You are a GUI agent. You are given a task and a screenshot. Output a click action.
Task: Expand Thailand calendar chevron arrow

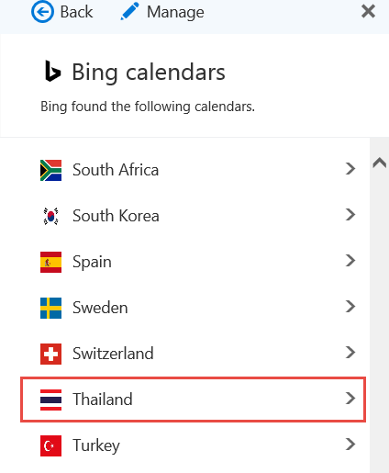click(x=350, y=399)
